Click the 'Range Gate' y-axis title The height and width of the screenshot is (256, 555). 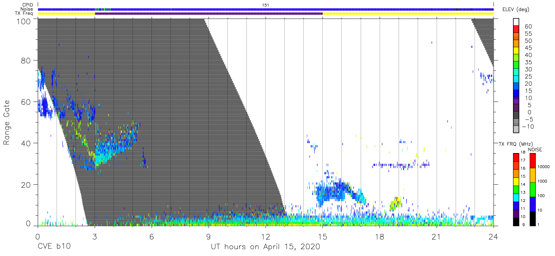point(7,122)
